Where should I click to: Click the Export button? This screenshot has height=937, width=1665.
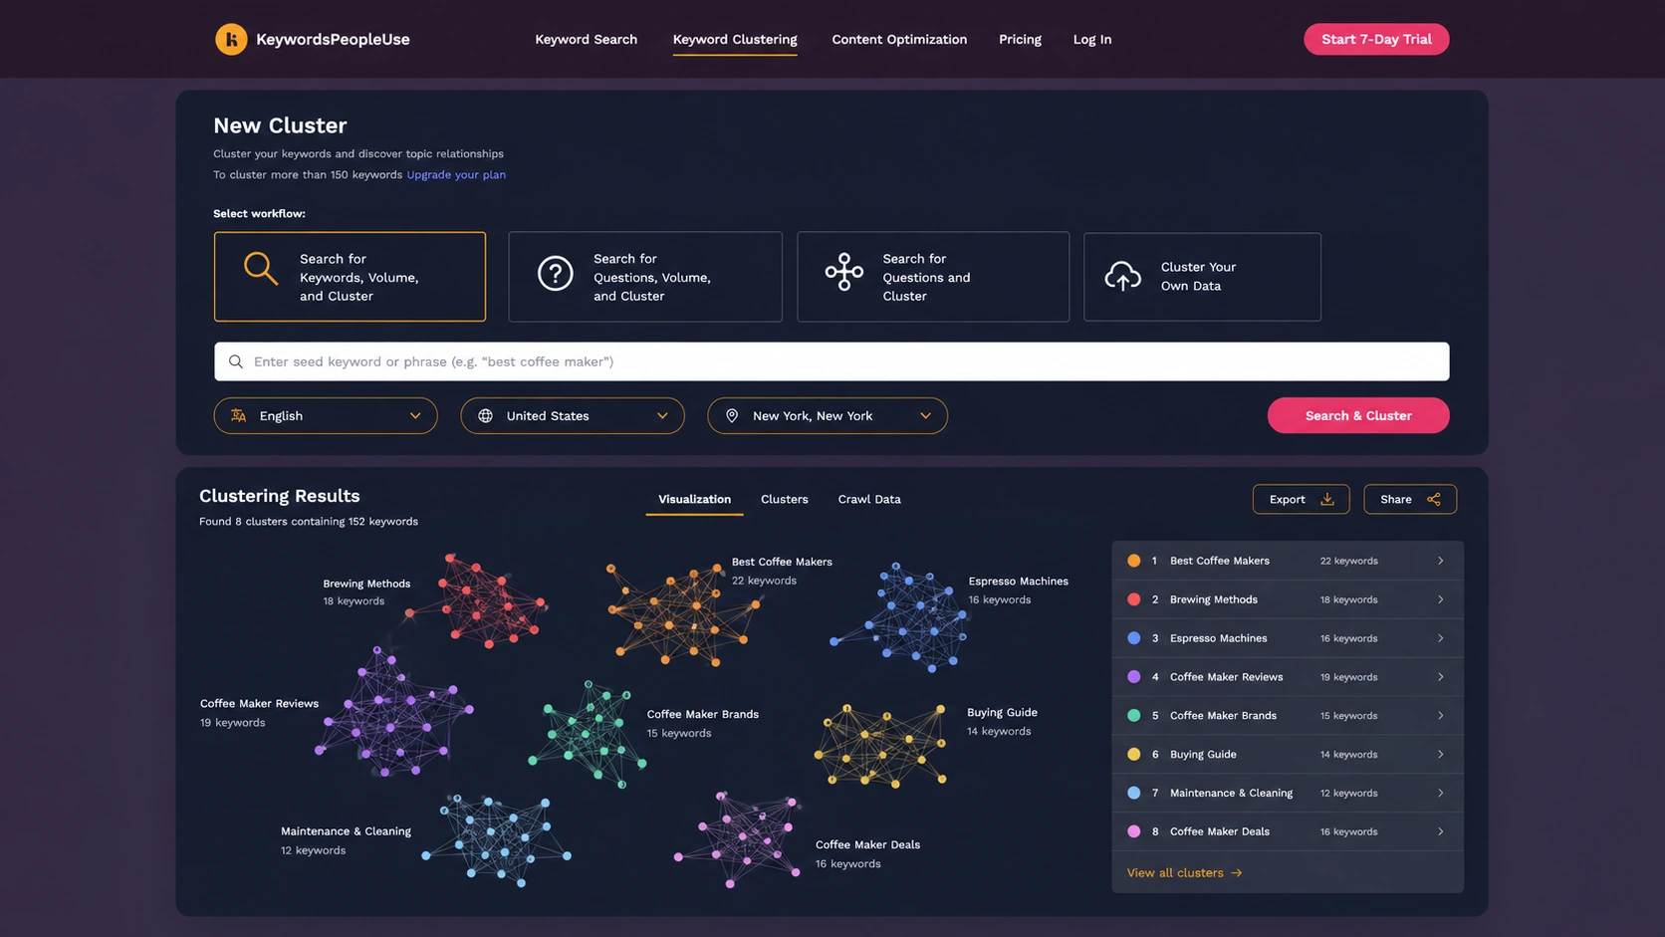1301,499
